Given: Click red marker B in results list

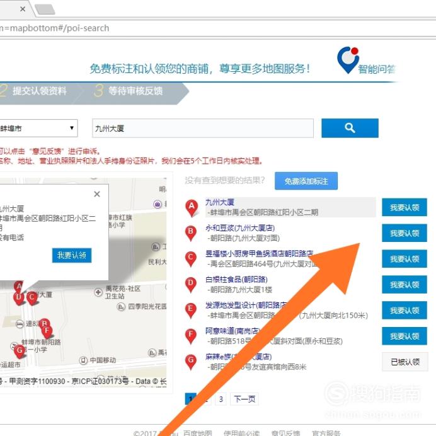Looking at the screenshot, I should tap(191, 232).
